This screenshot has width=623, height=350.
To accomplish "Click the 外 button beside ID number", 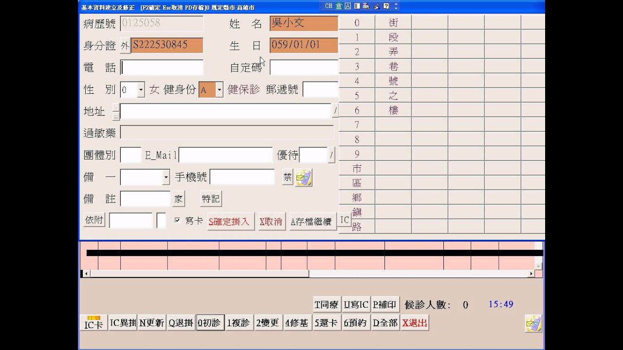I will coord(125,46).
